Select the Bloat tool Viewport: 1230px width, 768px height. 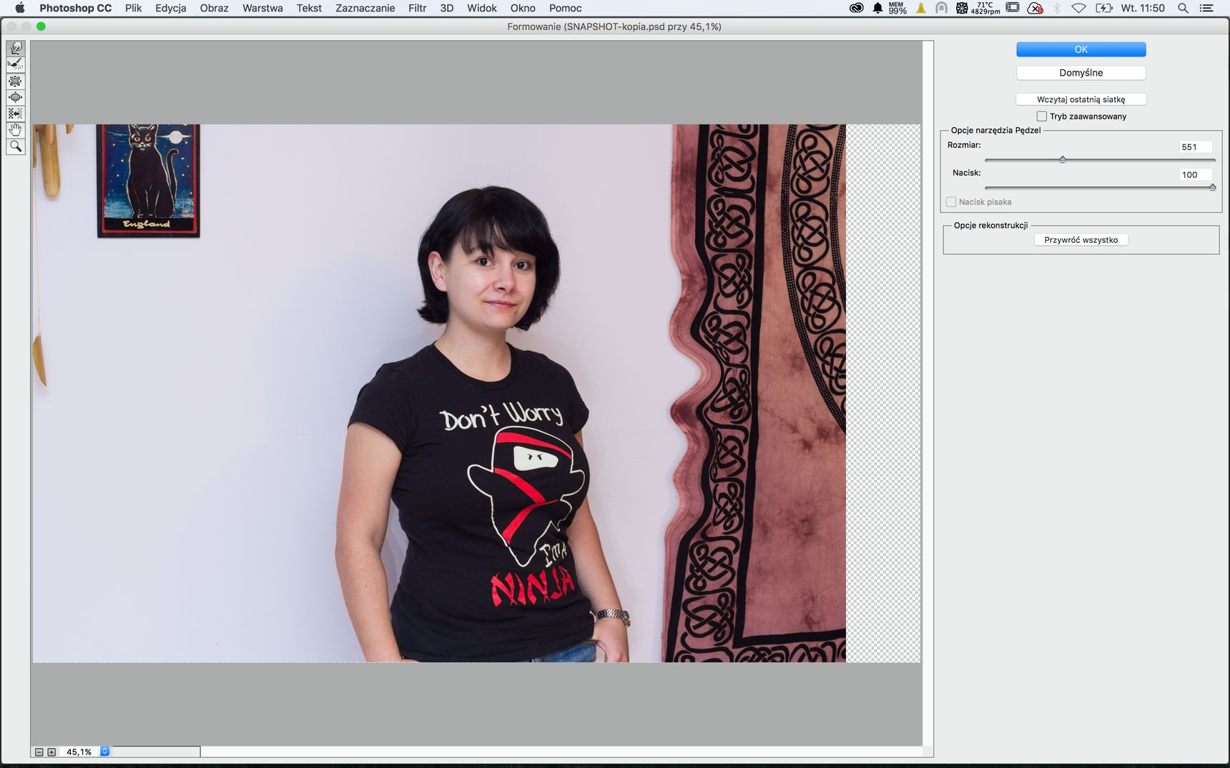(15, 97)
